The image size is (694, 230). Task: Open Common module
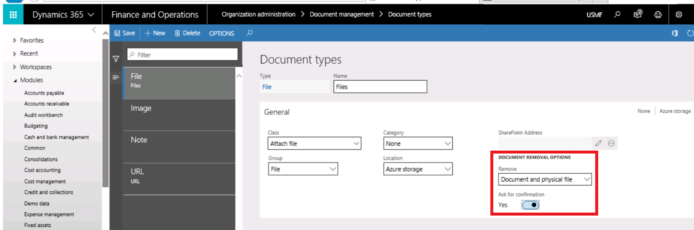tap(35, 148)
